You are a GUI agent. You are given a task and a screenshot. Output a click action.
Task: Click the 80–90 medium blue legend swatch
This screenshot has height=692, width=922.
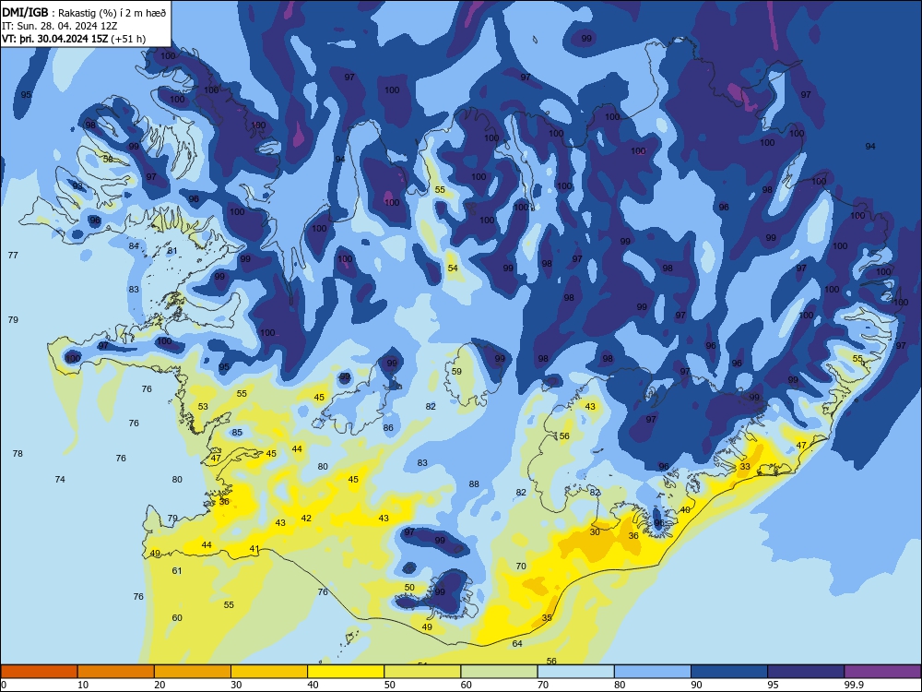tap(653, 672)
